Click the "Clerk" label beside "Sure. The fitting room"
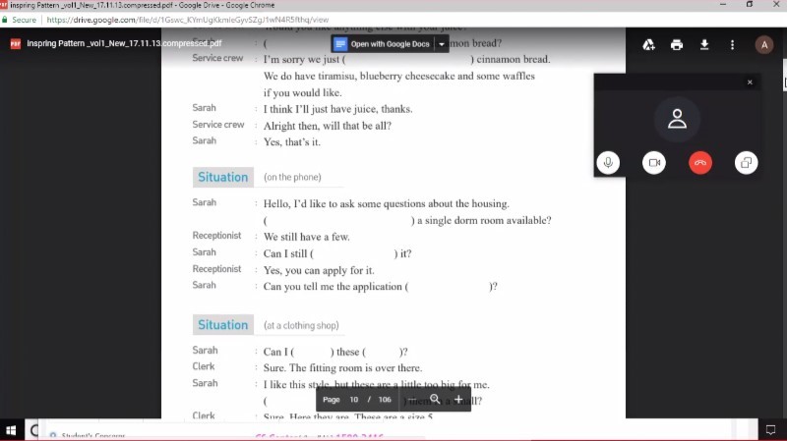Viewport: 787px width, 441px height. [x=204, y=366]
